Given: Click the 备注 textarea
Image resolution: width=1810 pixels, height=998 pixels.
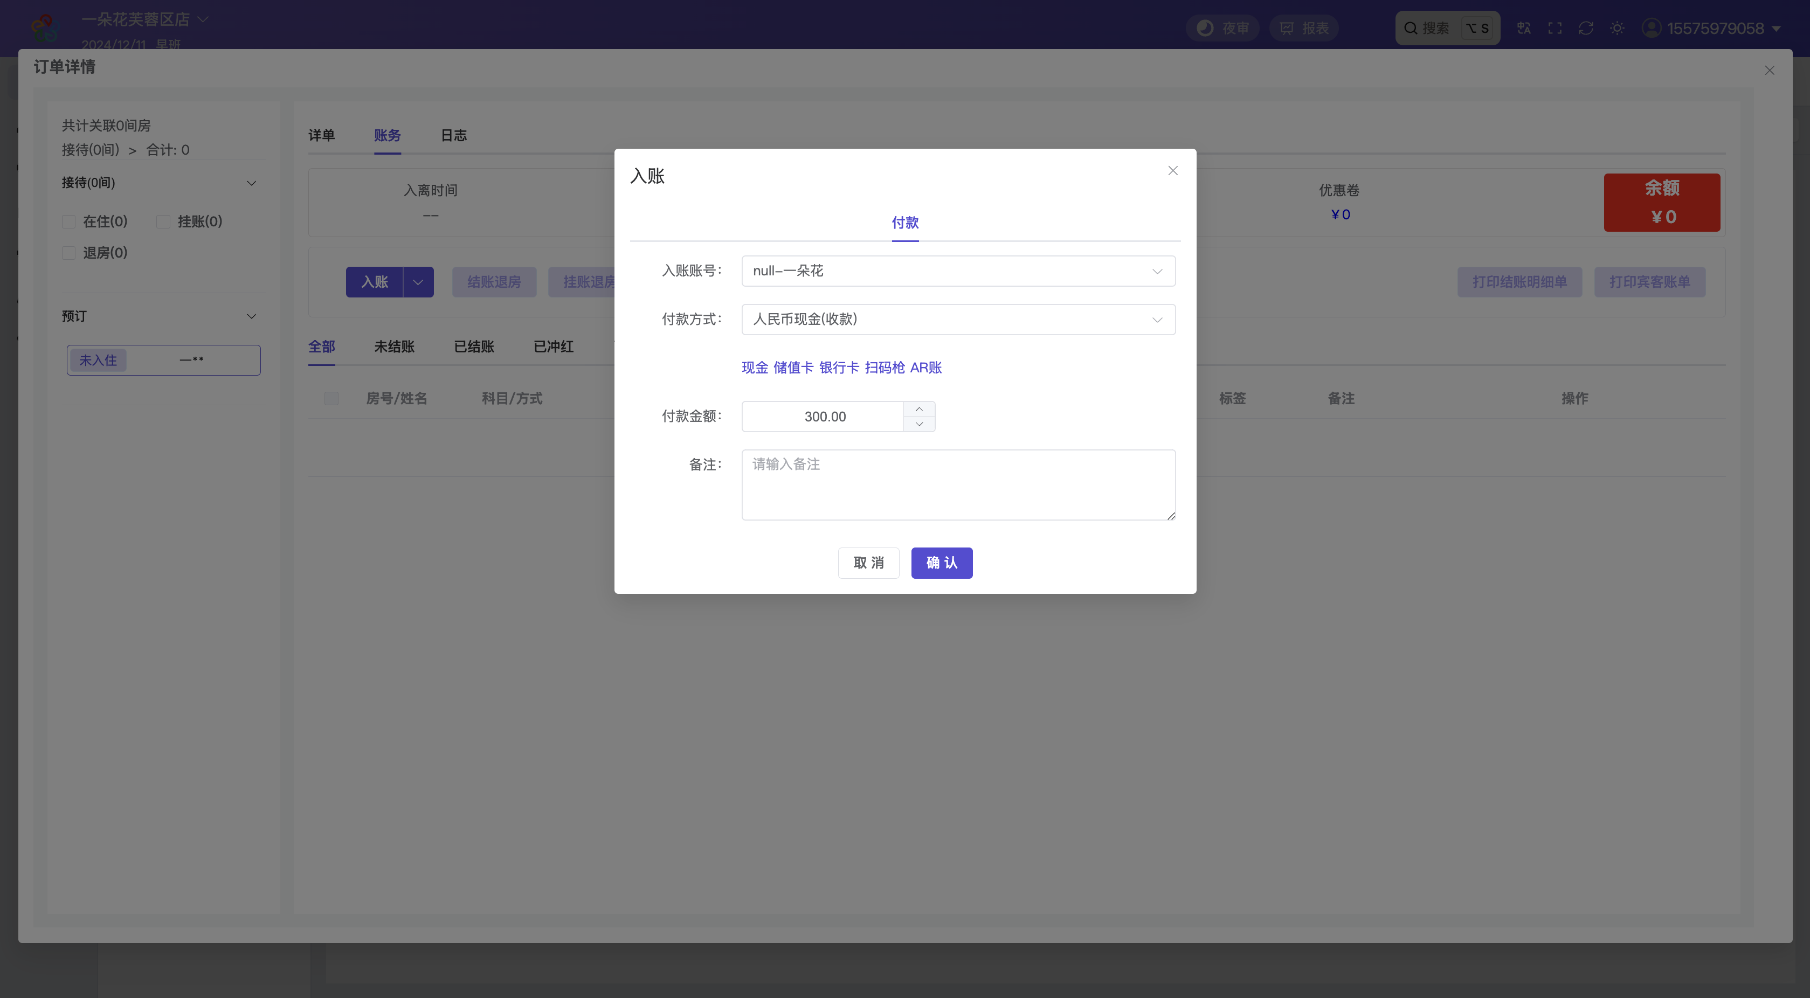Looking at the screenshot, I should (x=958, y=486).
